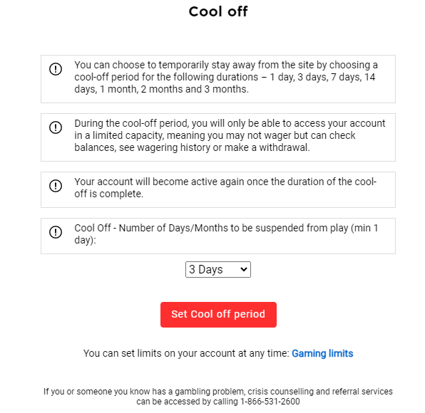Image resolution: width=425 pixels, height=413 pixels.
Task: Expand the duration list using the chevron arrow
Action: point(244,269)
